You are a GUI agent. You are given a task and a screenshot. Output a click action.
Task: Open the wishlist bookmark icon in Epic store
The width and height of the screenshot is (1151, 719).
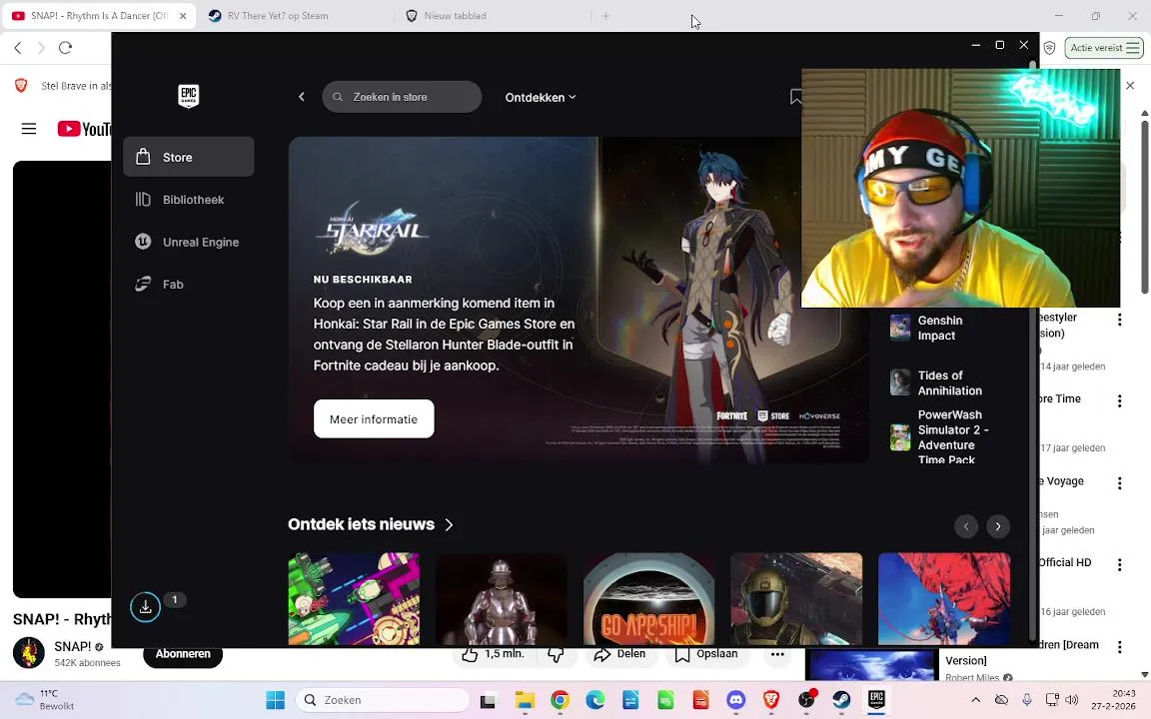click(x=796, y=97)
